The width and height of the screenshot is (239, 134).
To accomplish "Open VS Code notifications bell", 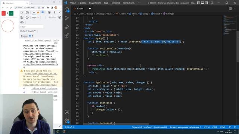I will (x=235, y=127).
